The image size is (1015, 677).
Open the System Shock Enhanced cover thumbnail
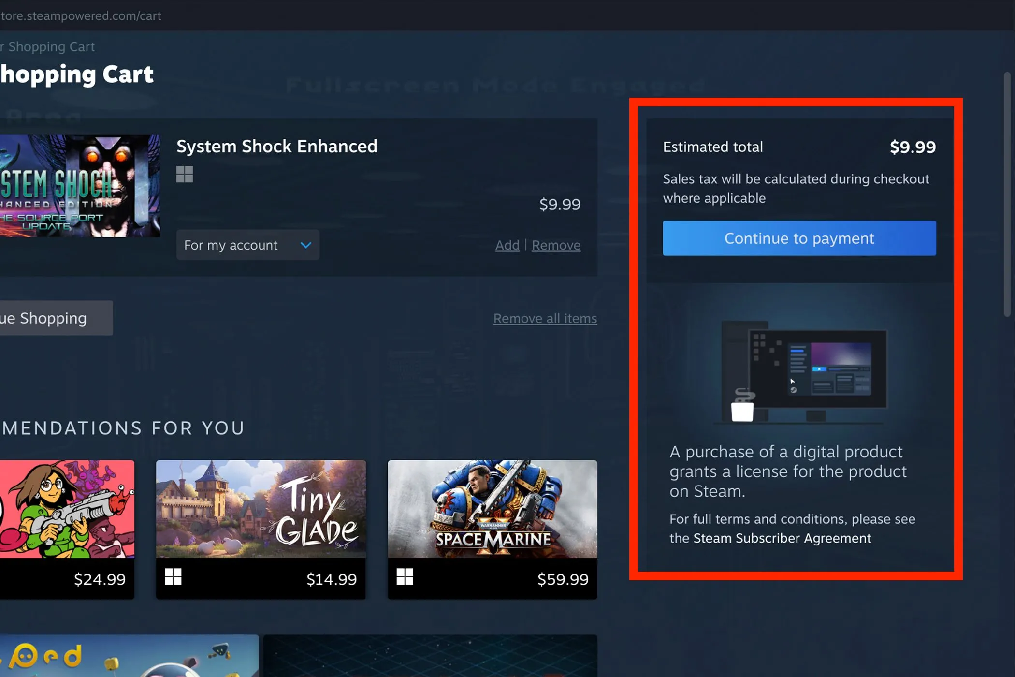click(80, 186)
